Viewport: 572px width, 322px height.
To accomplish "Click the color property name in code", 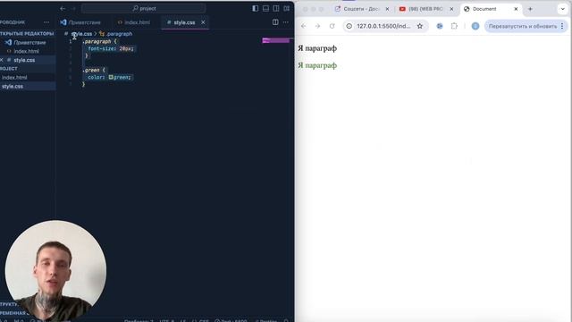I will click(96, 77).
